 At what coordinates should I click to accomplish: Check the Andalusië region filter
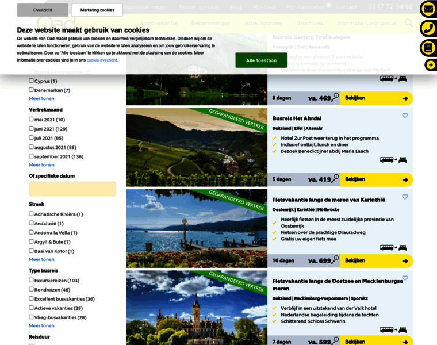click(31, 223)
